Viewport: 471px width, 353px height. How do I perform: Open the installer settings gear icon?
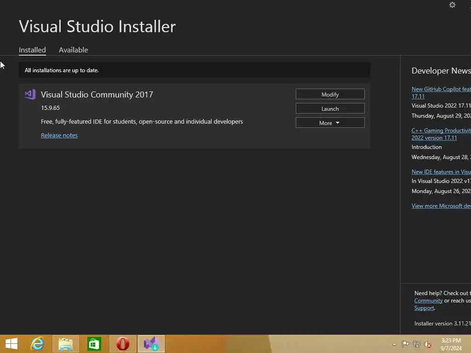pos(452,5)
